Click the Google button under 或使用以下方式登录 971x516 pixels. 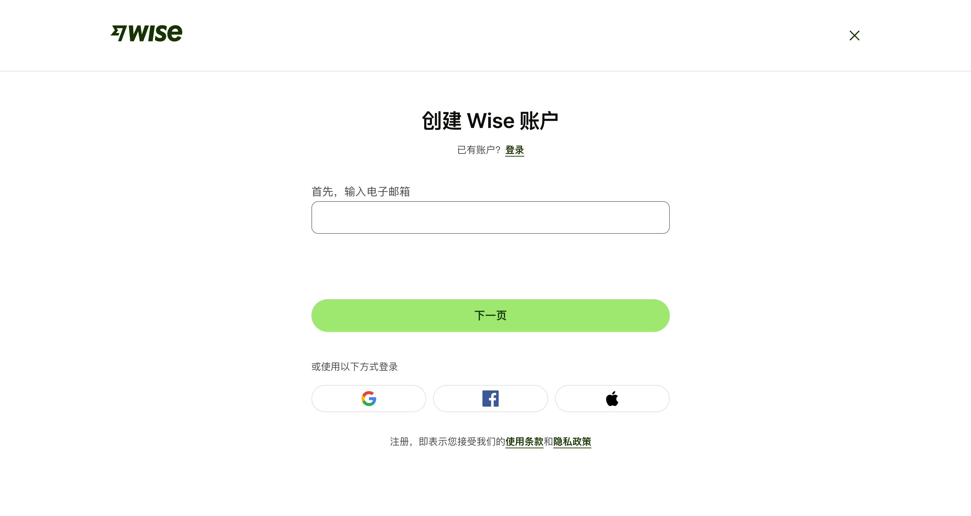pos(368,398)
